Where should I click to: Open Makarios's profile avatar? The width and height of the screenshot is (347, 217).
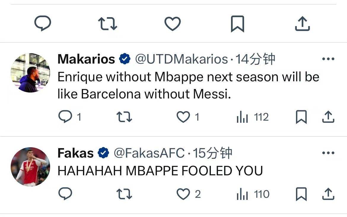(x=30, y=73)
